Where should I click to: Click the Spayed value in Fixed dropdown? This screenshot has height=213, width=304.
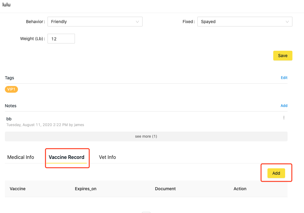(208, 22)
